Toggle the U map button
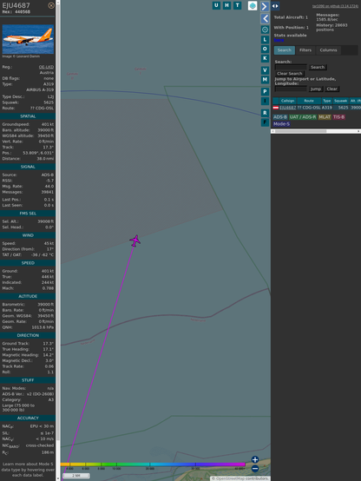The image size is (361, 481). pyautogui.click(x=216, y=5)
